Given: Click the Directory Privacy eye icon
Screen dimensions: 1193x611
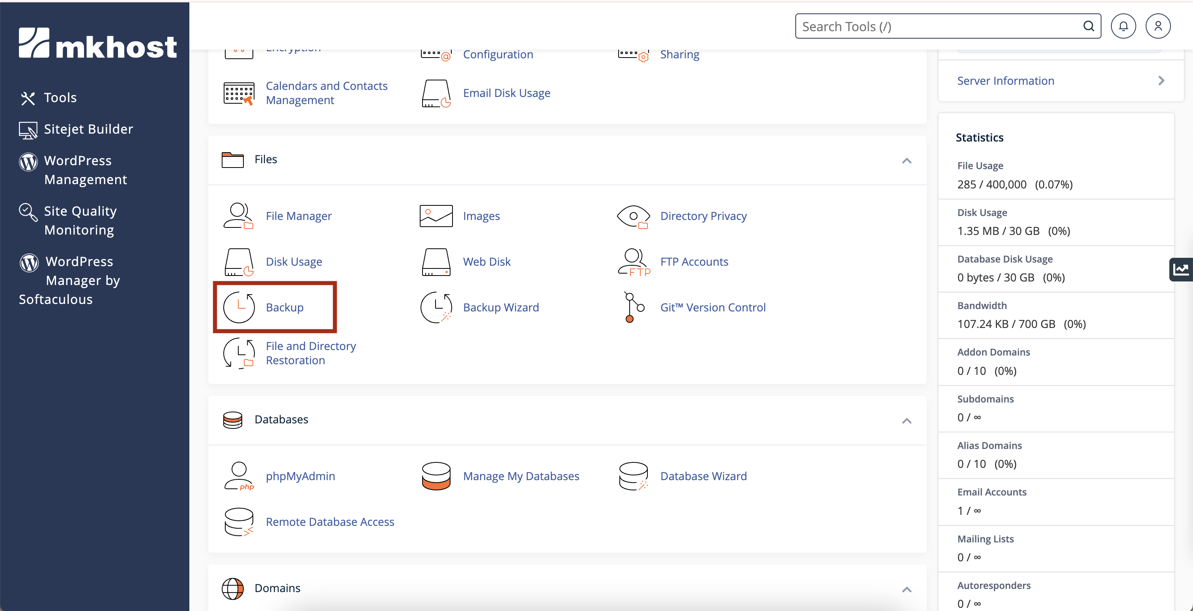Looking at the screenshot, I should click(x=633, y=216).
